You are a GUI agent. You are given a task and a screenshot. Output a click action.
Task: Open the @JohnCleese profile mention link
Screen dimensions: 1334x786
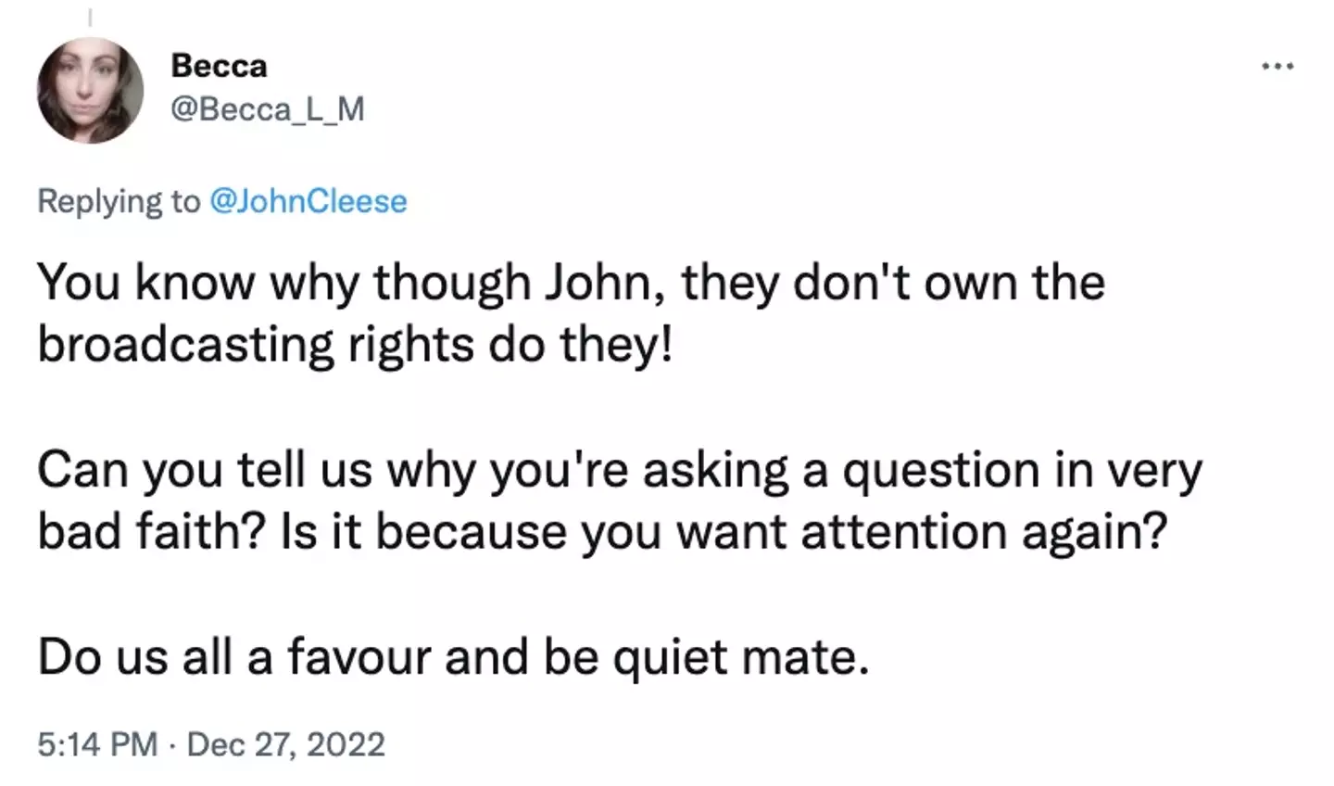click(308, 201)
